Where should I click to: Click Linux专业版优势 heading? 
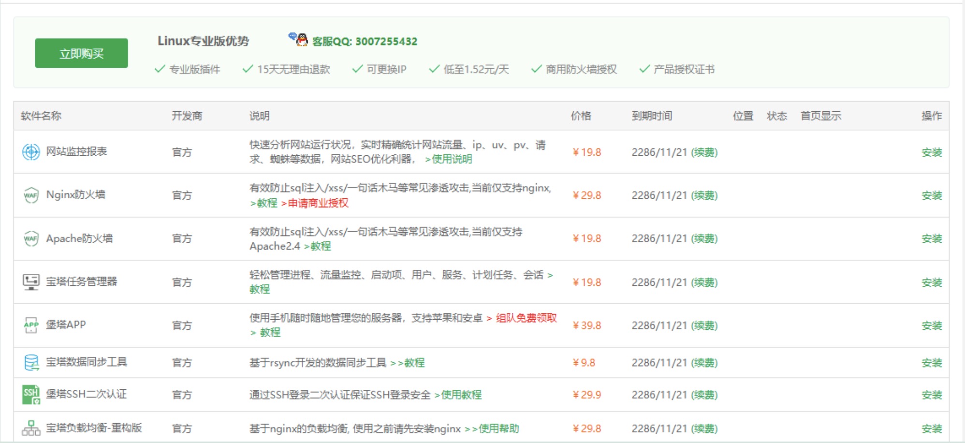tap(203, 41)
